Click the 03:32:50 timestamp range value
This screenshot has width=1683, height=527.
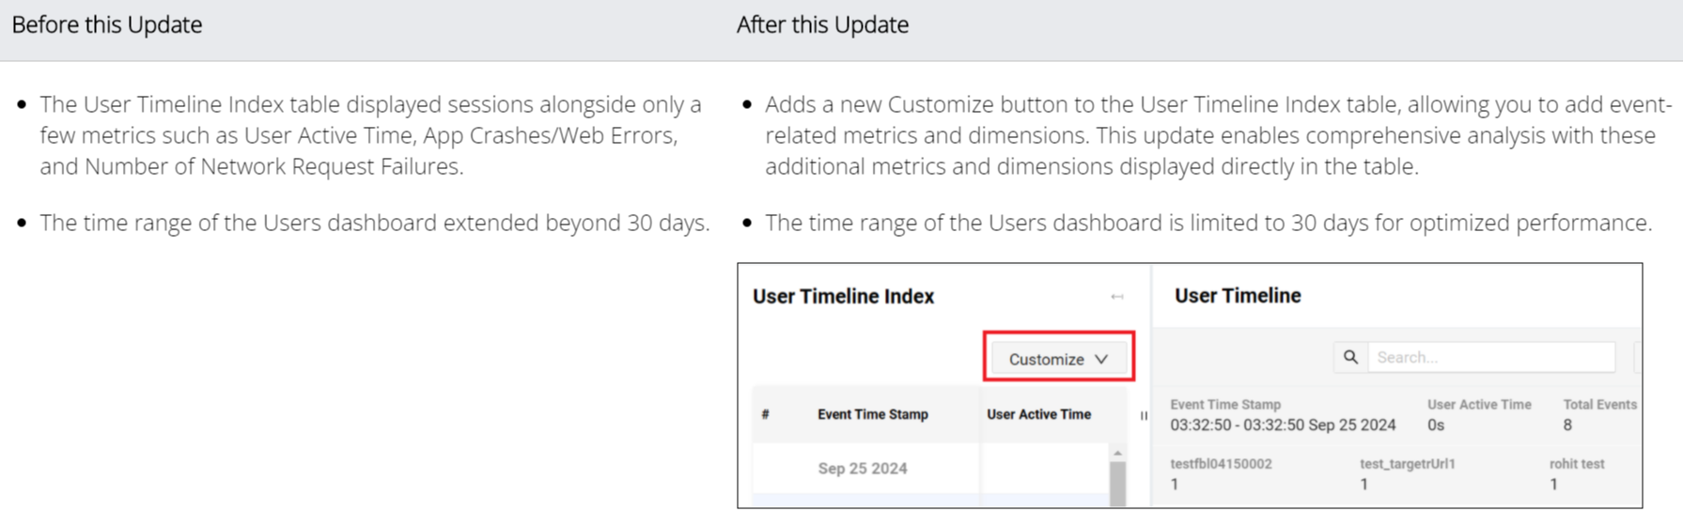click(1282, 425)
